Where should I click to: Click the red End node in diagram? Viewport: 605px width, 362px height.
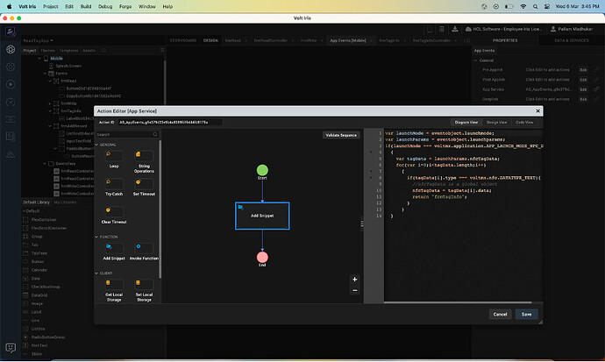(x=262, y=257)
